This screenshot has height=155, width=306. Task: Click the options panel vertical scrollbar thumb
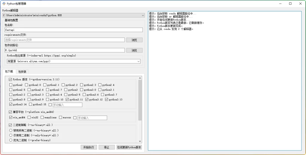pos(140,100)
